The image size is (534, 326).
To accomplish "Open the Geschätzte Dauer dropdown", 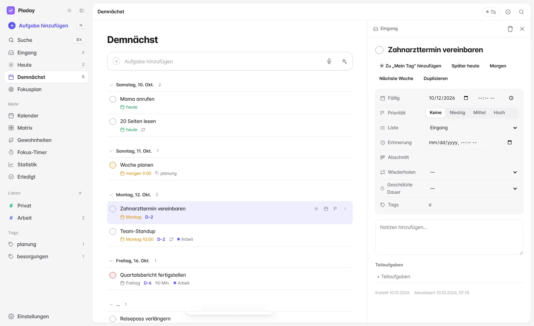I will 473,189.
